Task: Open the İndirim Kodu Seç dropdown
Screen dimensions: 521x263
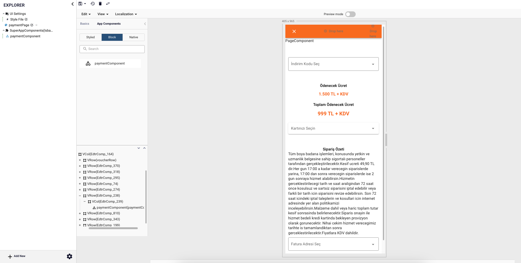Action: (333, 64)
